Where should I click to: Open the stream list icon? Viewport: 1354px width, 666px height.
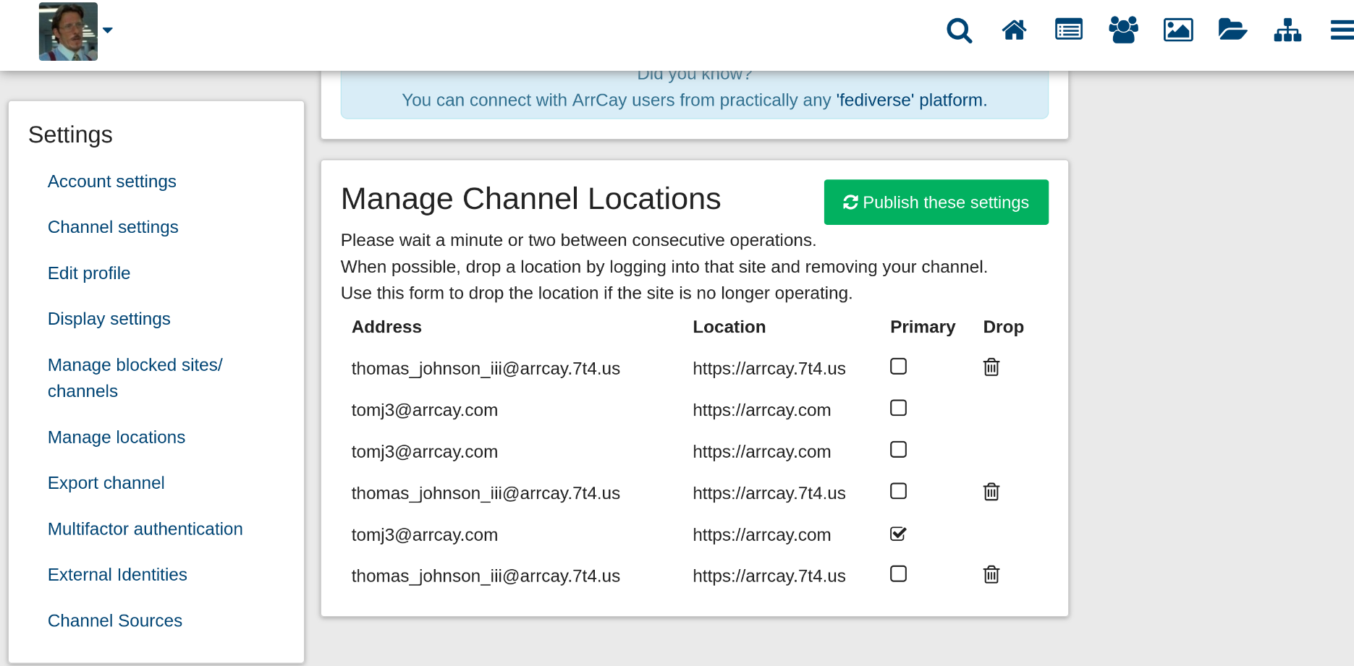coord(1069,30)
